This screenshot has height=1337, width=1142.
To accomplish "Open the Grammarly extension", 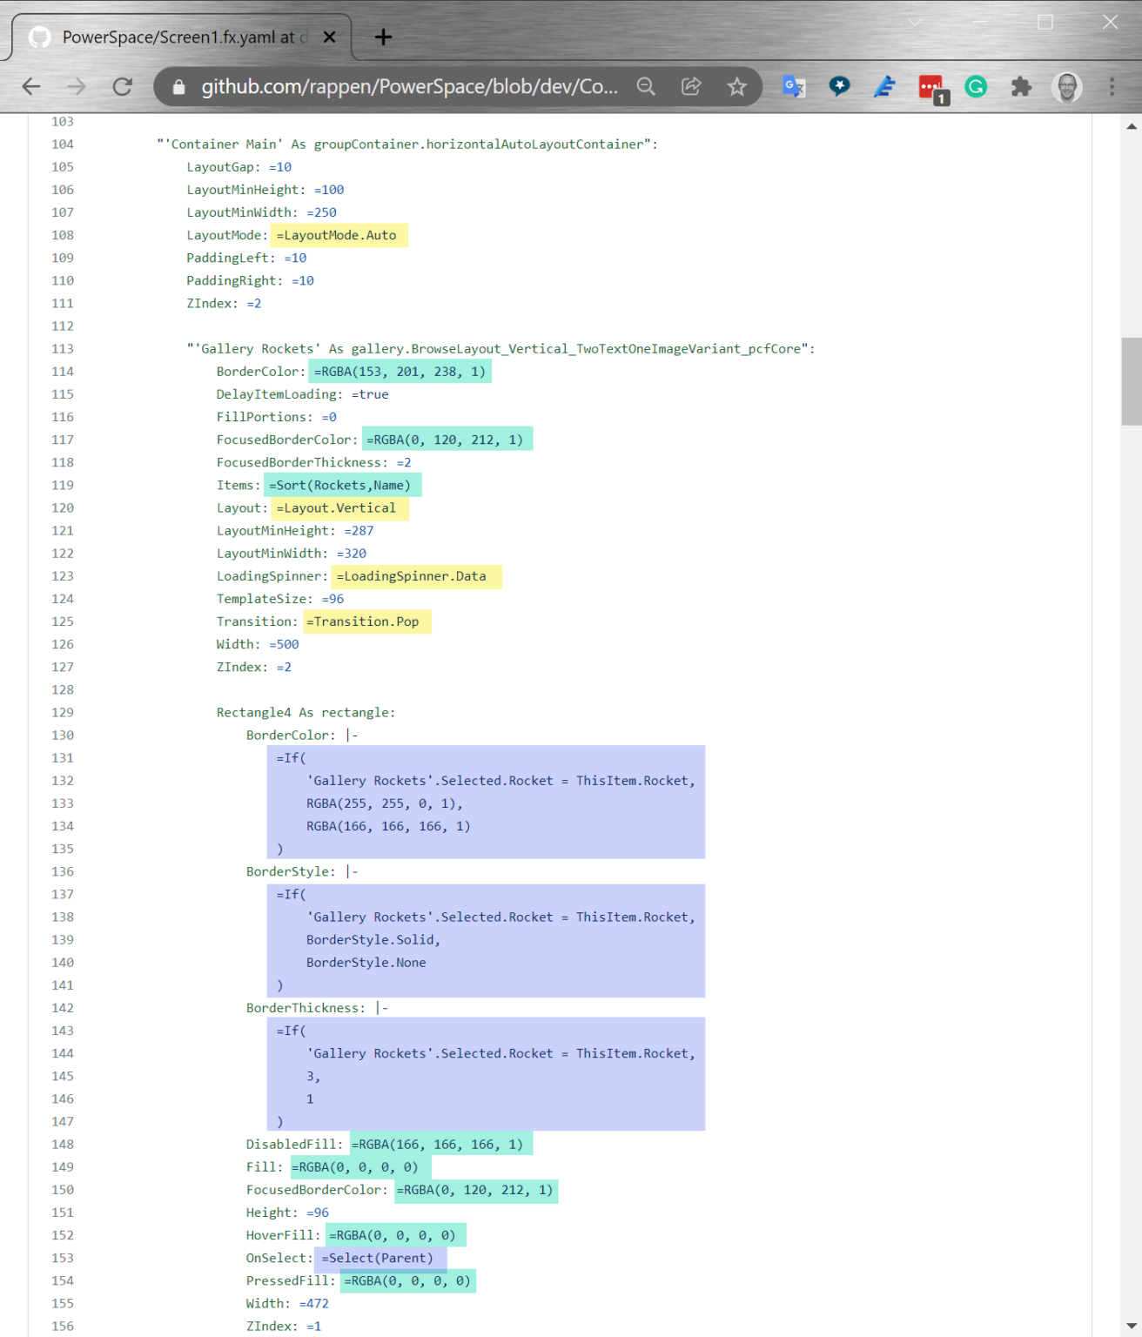I will [977, 86].
